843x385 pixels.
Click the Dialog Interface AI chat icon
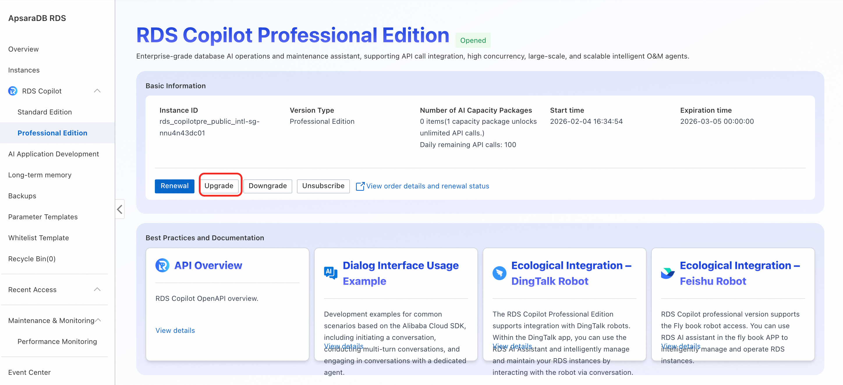(x=330, y=273)
